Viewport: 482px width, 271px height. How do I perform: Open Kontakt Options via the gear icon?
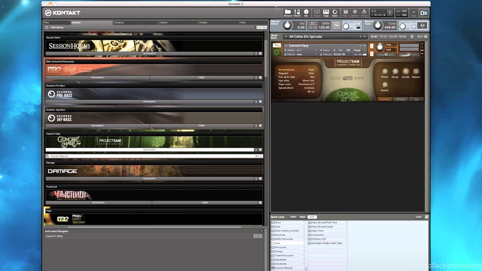click(354, 13)
